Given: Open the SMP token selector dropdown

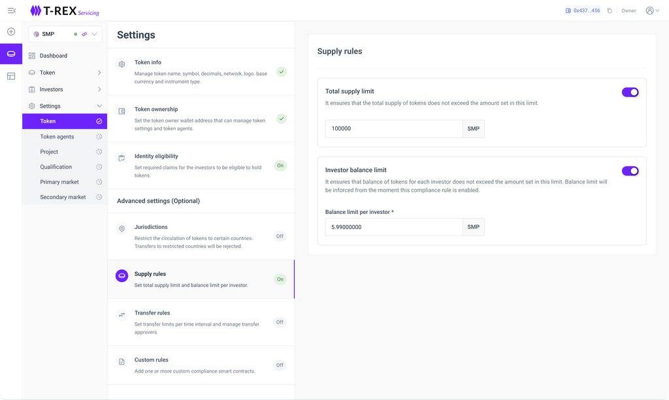Looking at the screenshot, I should tap(95, 34).
